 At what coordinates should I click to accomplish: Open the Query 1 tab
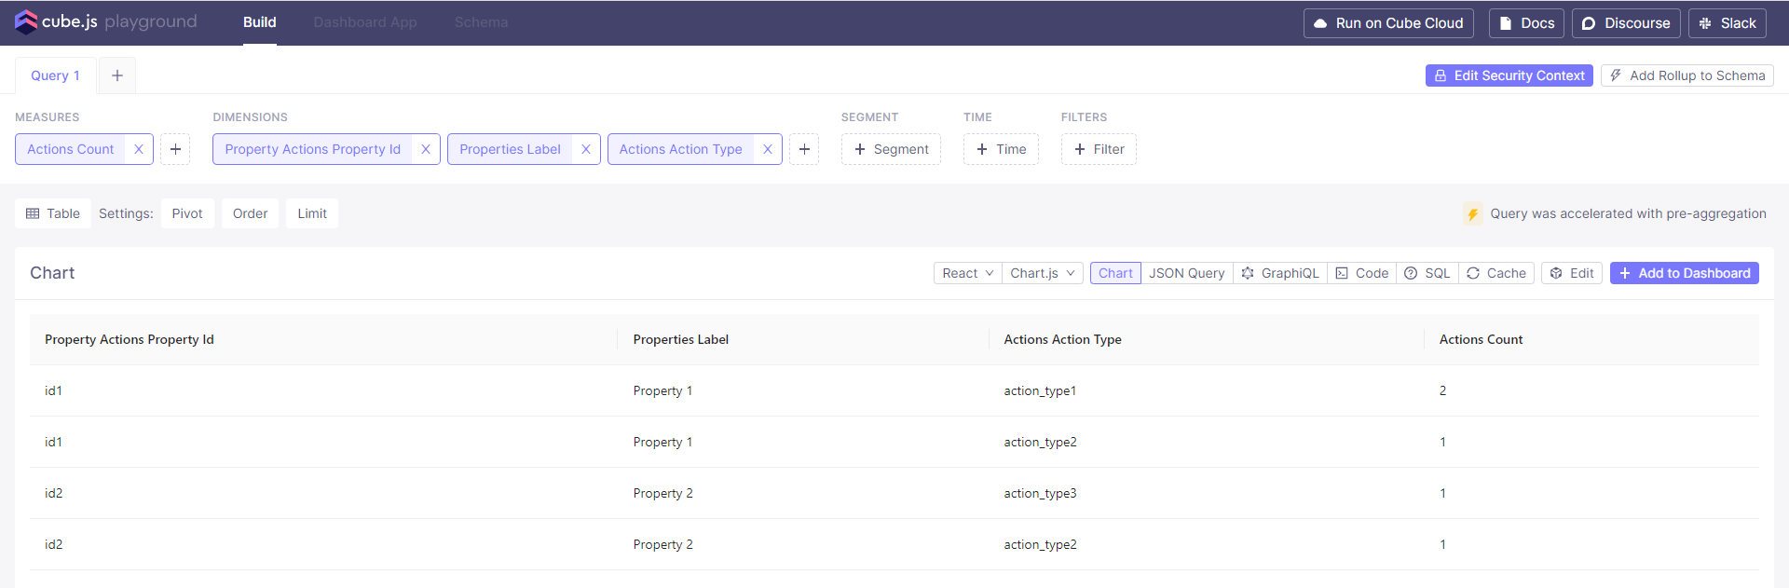click(55, 75)
